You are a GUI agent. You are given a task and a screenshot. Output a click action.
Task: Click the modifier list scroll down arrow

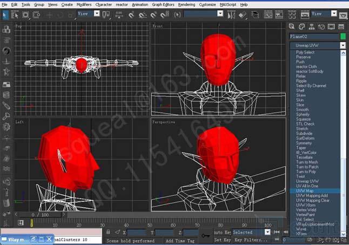click(x=344, y=234)
